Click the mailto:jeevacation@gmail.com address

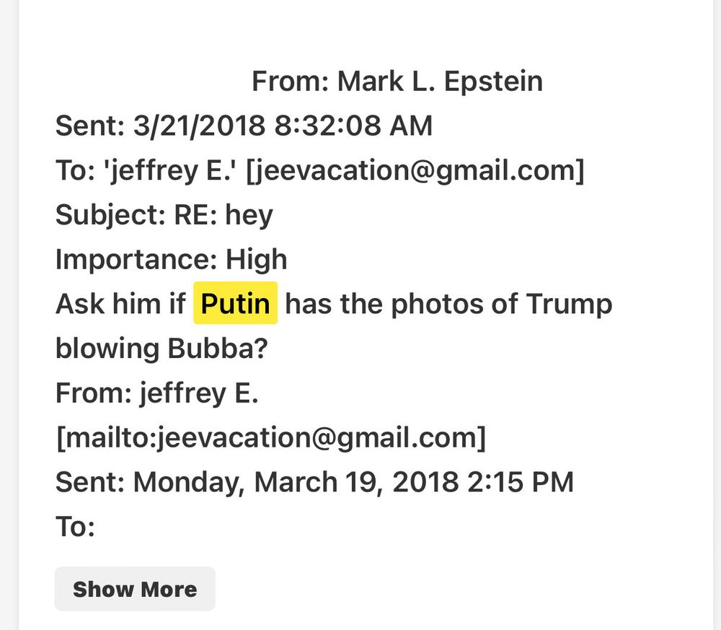click(270, 438)
